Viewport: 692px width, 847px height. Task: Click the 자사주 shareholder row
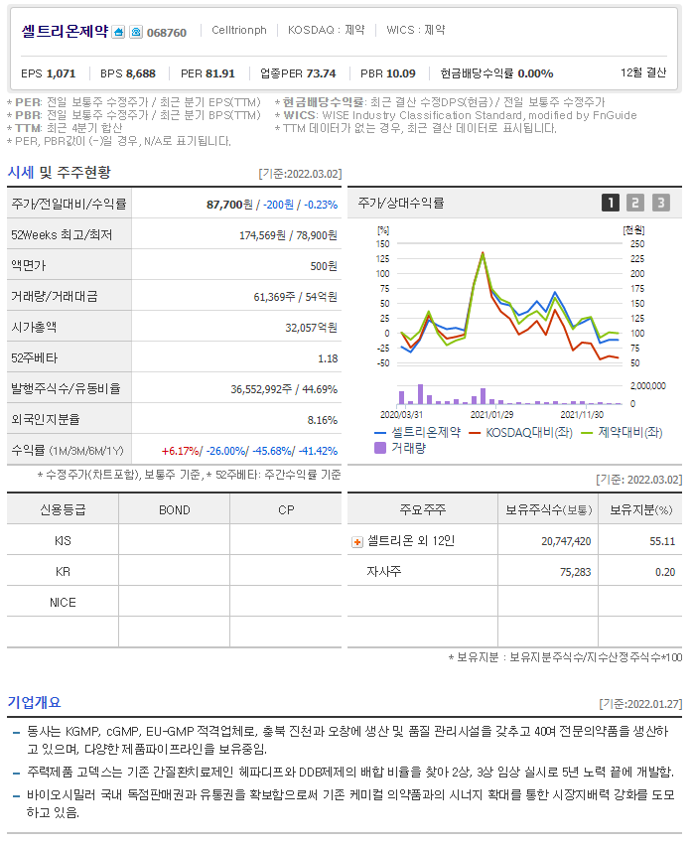515,572
